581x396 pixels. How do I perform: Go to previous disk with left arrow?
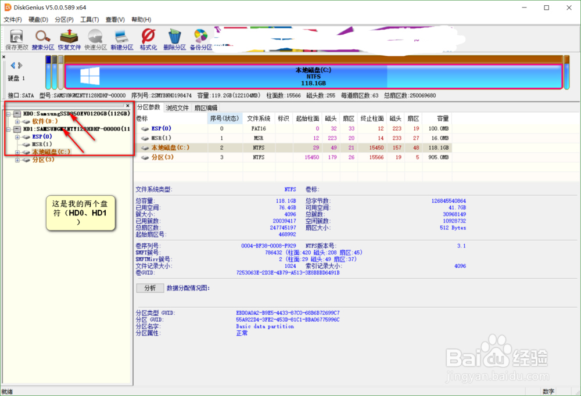click(x=13, y=66)
